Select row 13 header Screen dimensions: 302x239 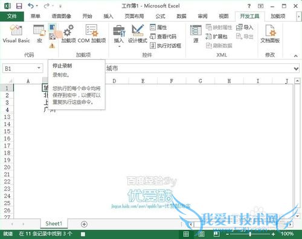7,117
